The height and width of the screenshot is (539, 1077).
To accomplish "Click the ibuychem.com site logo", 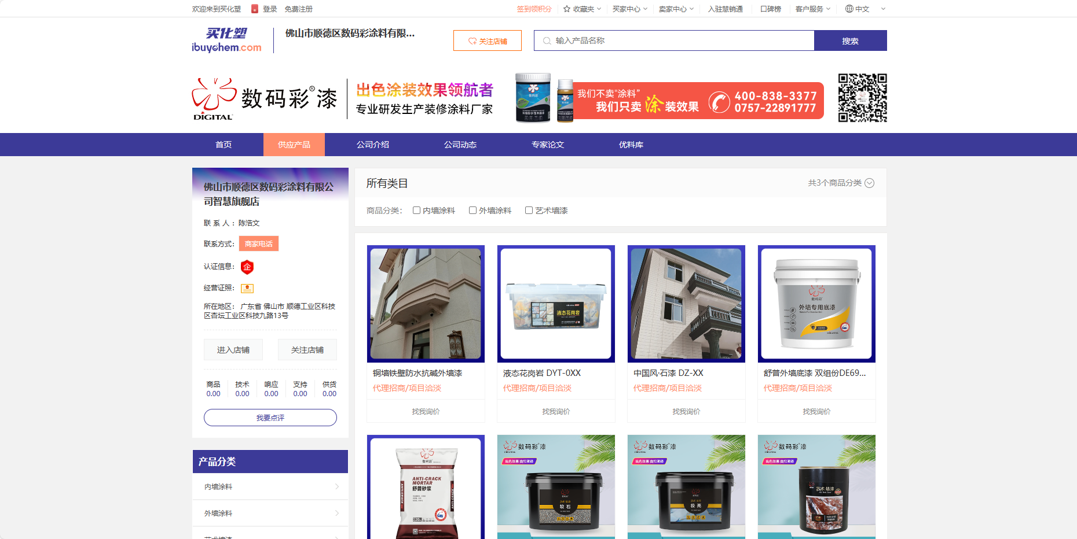I will point(226,40).
